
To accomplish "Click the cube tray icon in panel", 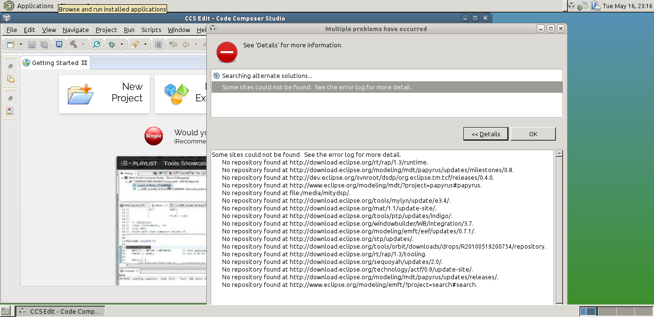I will click(x=572, y=6).
